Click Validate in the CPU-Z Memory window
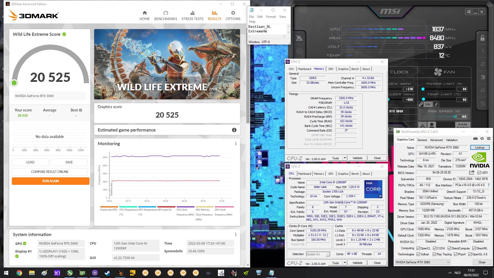 click(357, 158)
